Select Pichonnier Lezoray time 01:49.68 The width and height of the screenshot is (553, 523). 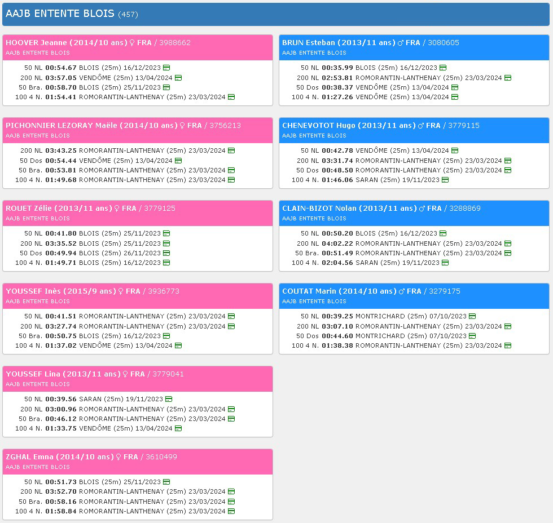click(61, 180)
